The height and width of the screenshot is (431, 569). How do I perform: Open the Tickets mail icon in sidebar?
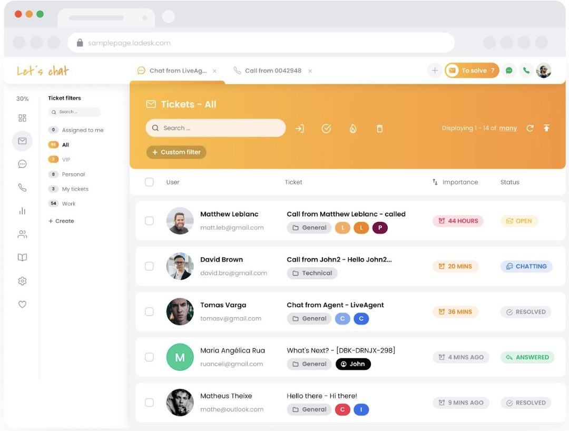coord(22,141)
